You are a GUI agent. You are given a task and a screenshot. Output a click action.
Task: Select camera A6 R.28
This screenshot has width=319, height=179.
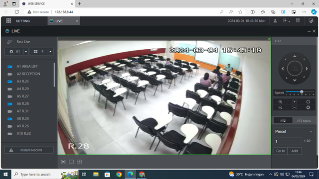pyautogui.click(x=22, y=104)
